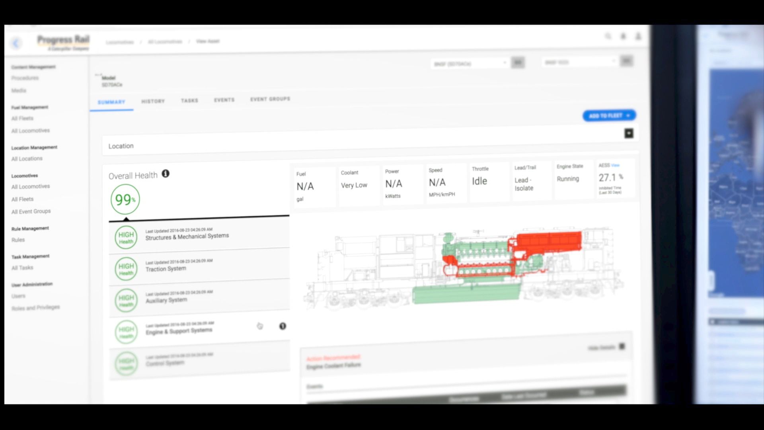
Task: Click the back arrow beside Progress Rail logo
Action: point(17,43)
